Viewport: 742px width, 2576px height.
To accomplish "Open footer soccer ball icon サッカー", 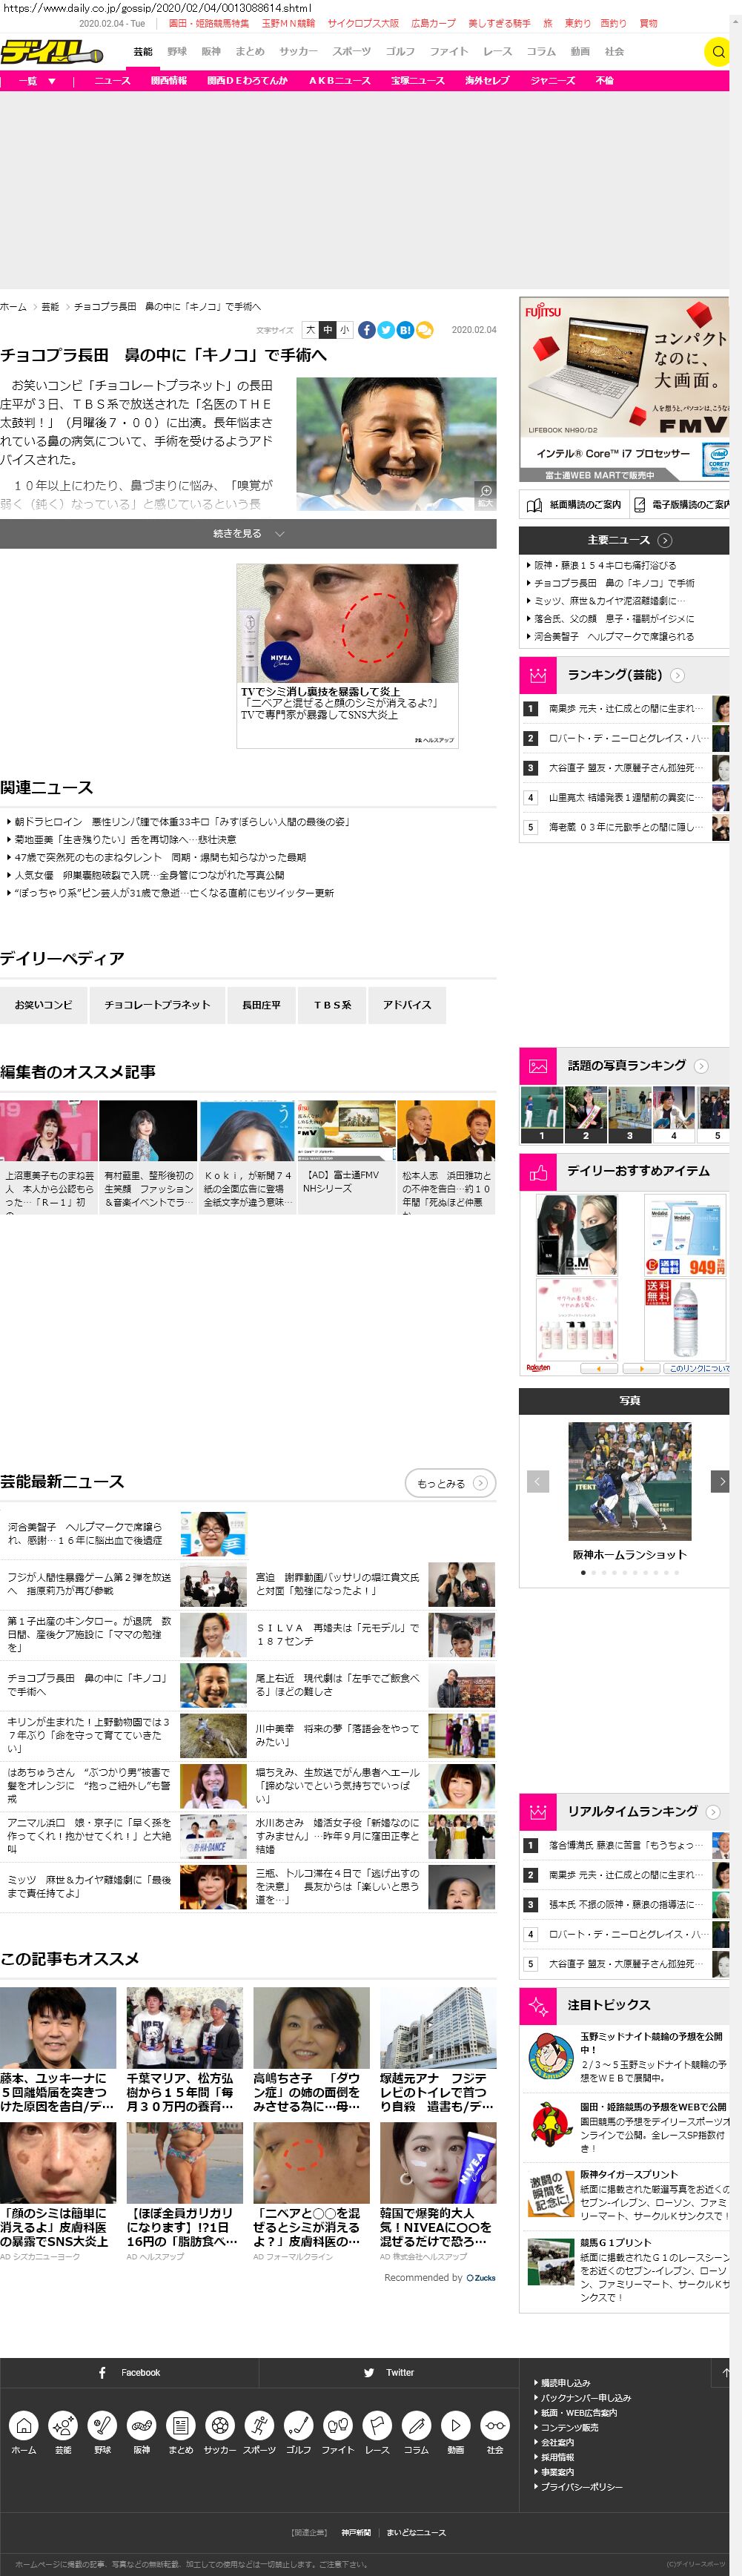I will click(220, 2426).
